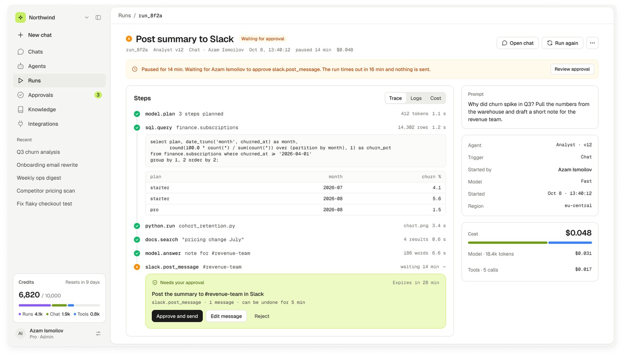624x357 pixels.
Task: Click the Approvals count badge showing 3
Action: click(x=98, y=95)
